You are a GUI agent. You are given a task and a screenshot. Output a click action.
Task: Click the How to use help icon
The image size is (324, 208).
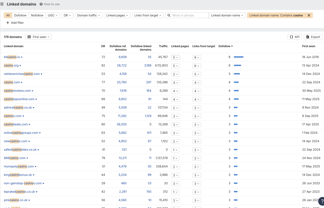tap(41, 4)
